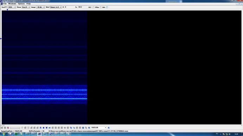Open the WinF Kaiser window dropdown
The height and width of the screenshot is (136, 243).
coord(56,7)
